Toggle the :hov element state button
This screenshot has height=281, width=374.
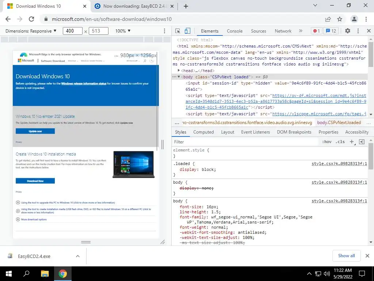point(327,142)
